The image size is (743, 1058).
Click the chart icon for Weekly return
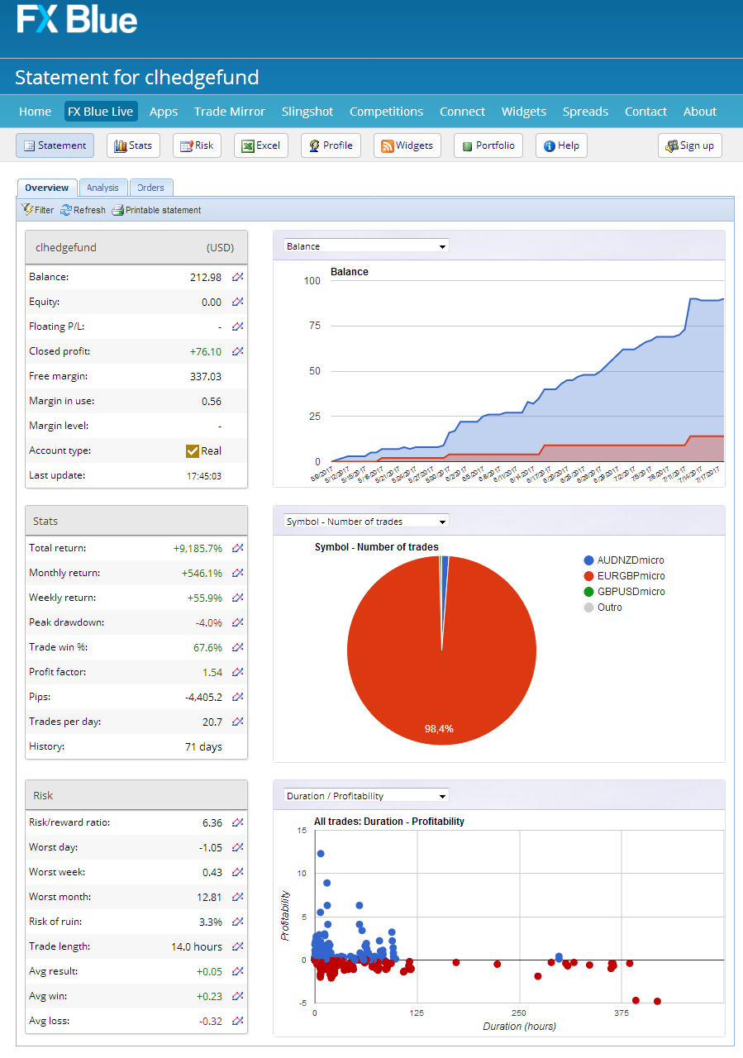coord(237,598)
